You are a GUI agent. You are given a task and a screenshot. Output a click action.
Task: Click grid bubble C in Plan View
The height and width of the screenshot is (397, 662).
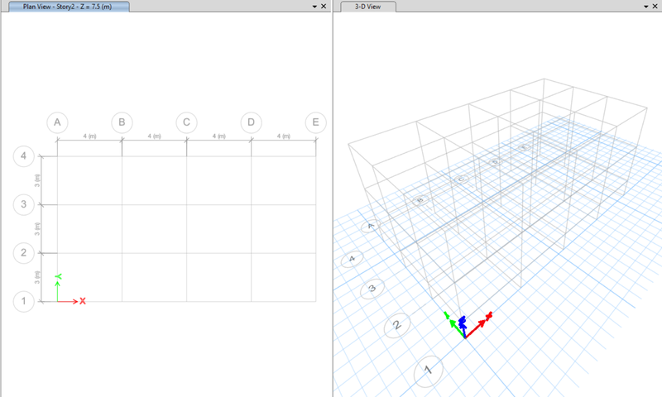pyautogui.click(x=187, y=122)
